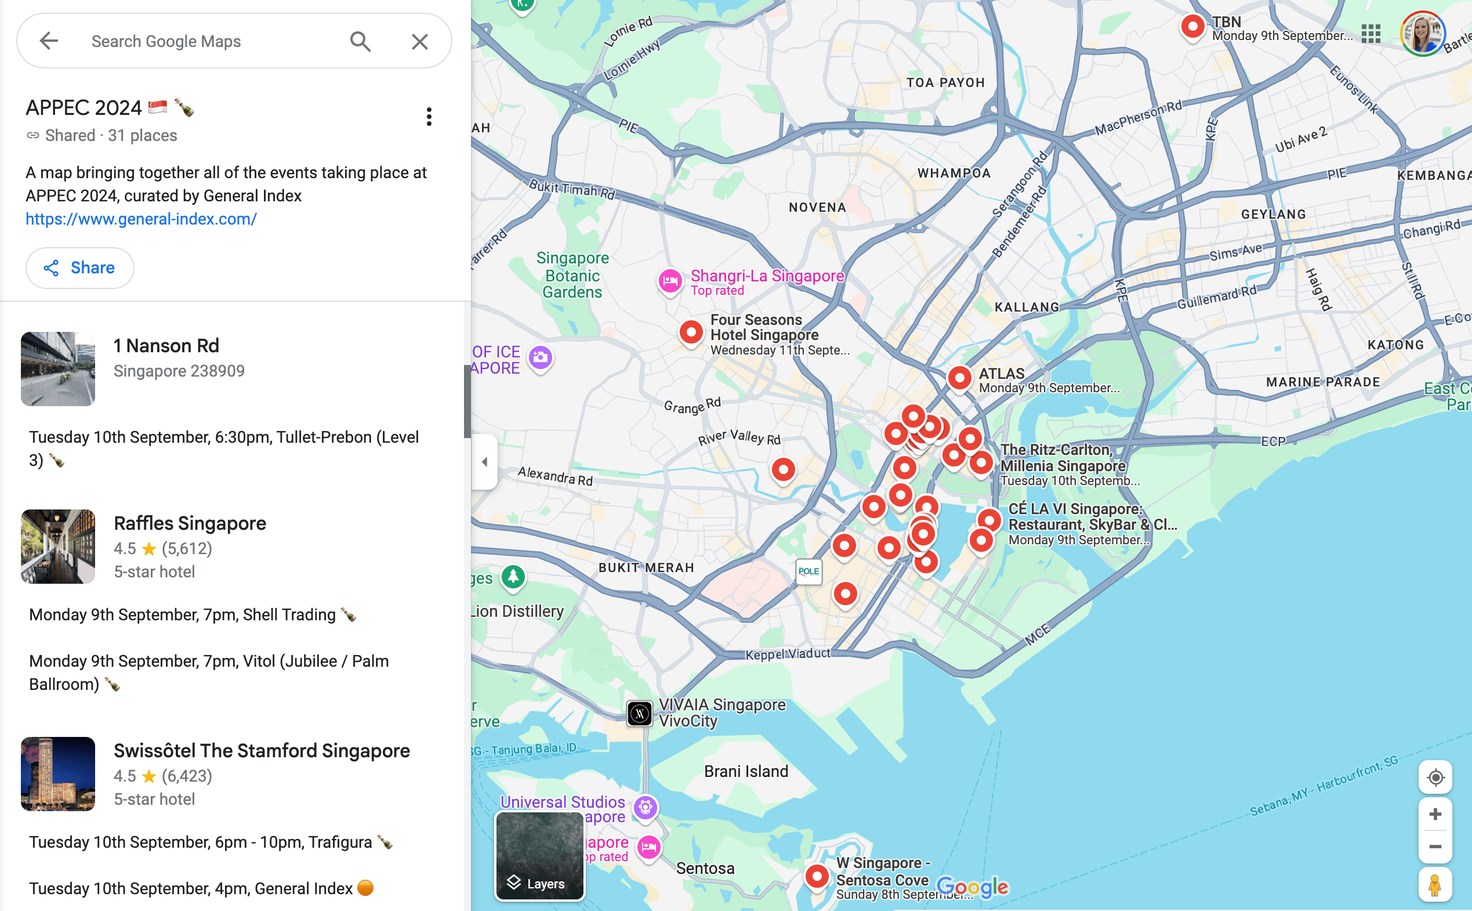Click the search magnifier icon
Screen dimensions: 1472x911
coord(360,41)
